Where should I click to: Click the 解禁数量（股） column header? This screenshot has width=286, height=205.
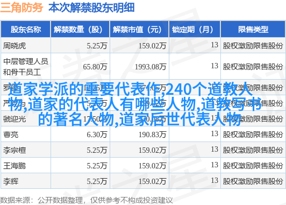click(80, 29)
